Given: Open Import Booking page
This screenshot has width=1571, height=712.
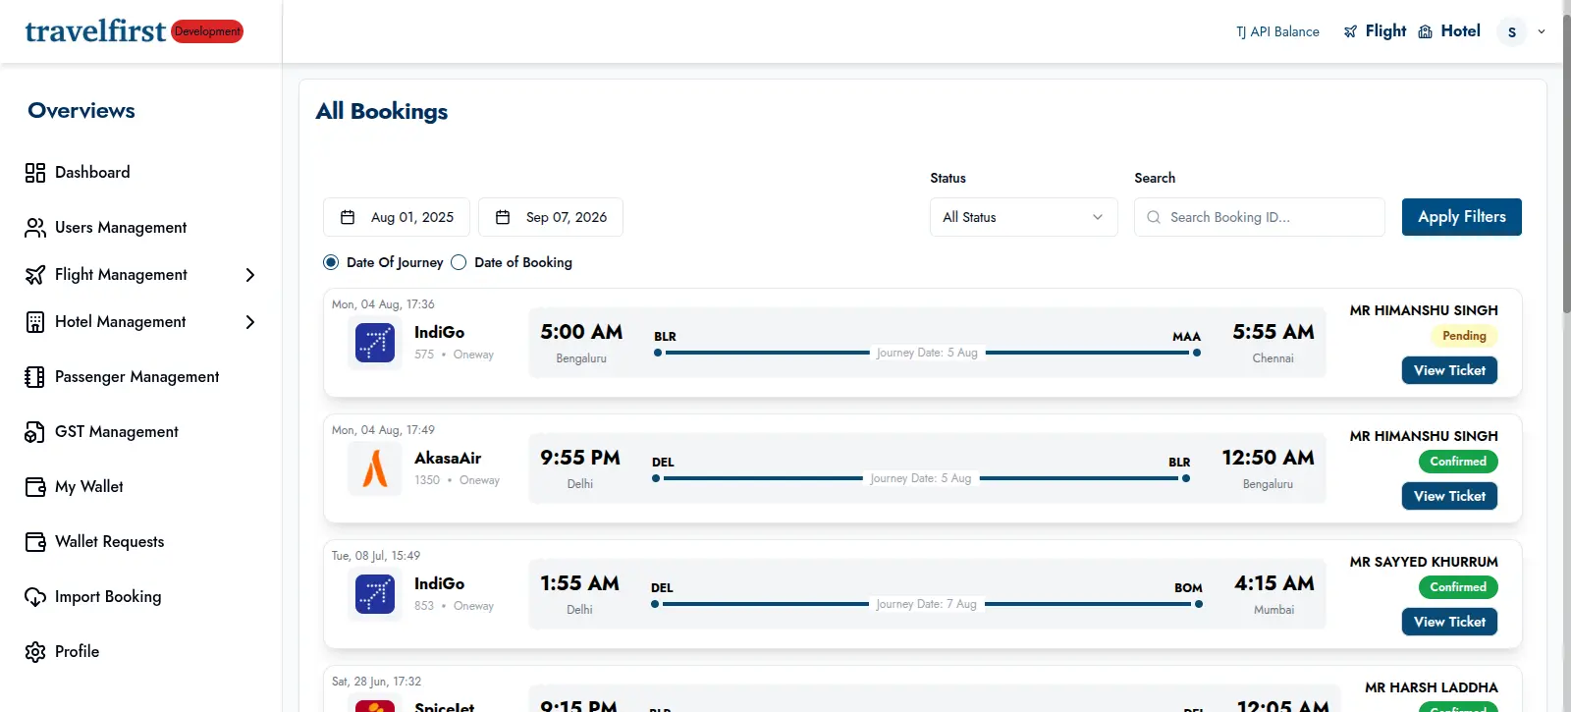Looking at the screenshot, I should tap(108, 597).
